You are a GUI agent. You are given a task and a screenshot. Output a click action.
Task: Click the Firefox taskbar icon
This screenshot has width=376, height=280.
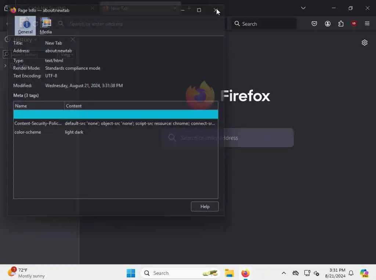[245, 273]
